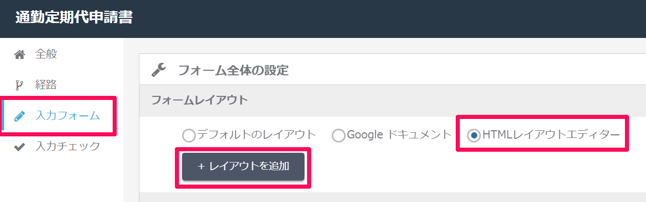Click the plus sign on レイアウトを追加 button

[x=202, y=166]
